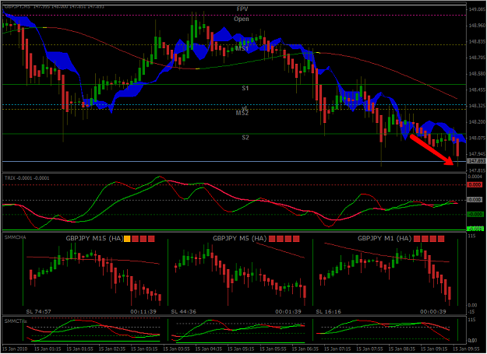Click the 149.085 price scale value
This screenshot has width=487, height=354.
coord(477,9)
